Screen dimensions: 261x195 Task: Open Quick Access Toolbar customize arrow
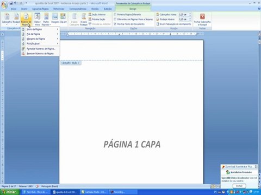pos(26,3)
